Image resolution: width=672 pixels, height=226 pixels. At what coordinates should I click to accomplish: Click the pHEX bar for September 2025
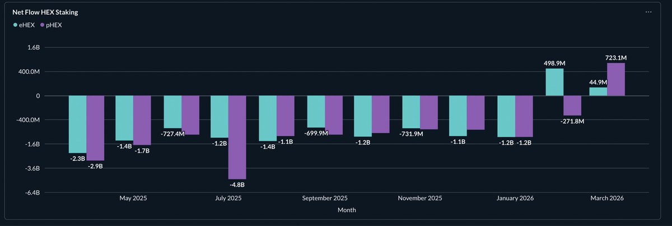(x=334, y=116)
